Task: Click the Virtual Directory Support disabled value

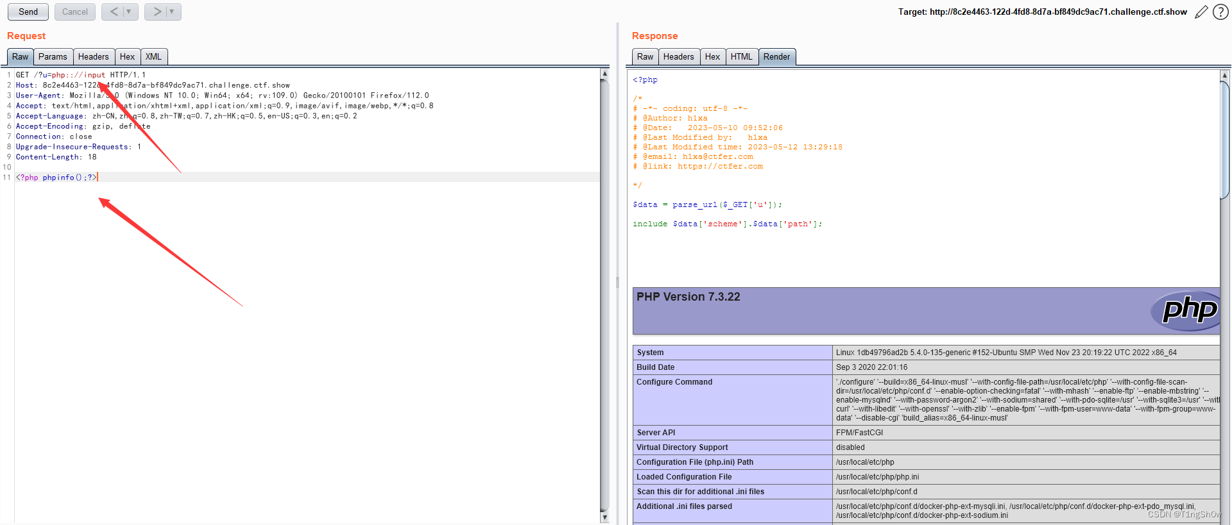Action: (850, 447)
